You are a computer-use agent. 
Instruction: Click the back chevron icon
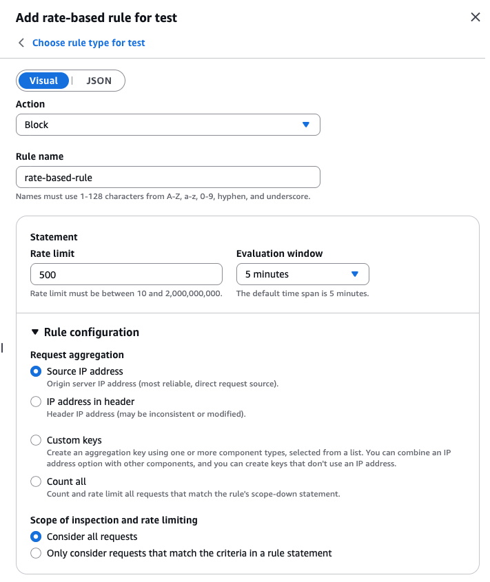pyautogui.click(x=21, y=43)
